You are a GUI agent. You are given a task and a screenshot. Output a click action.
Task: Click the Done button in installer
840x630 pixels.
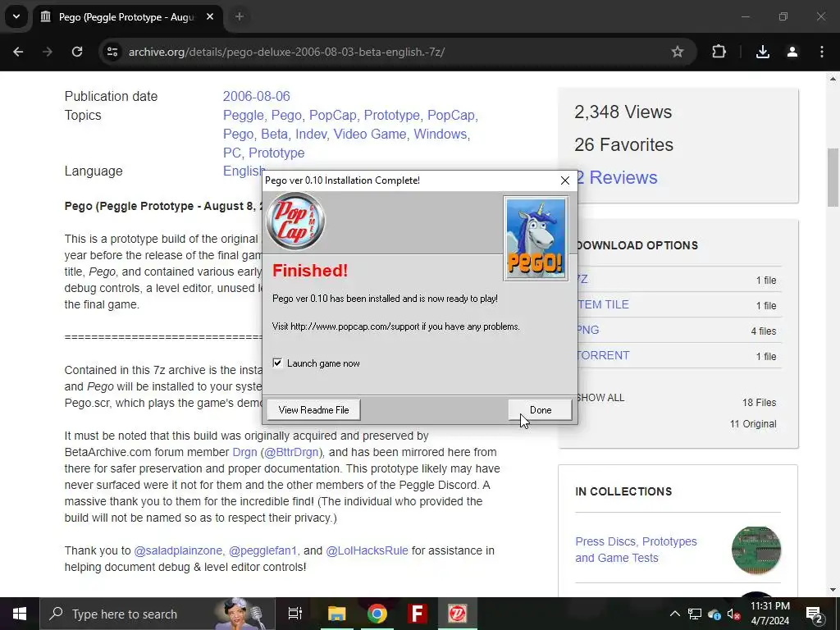540,410
